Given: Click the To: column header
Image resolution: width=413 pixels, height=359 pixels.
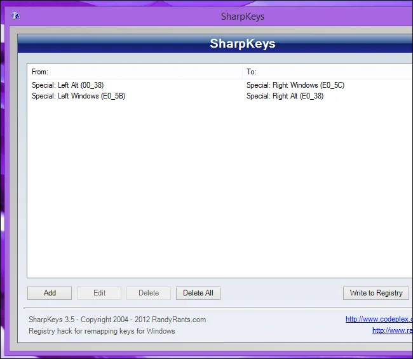Looking at the screenshot, I should coord(328,72).
